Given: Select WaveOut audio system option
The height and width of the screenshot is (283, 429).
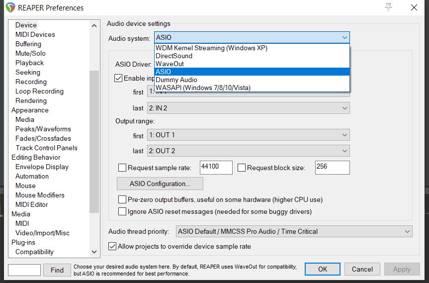Looking at the screenshot, I should pos(170,64).
